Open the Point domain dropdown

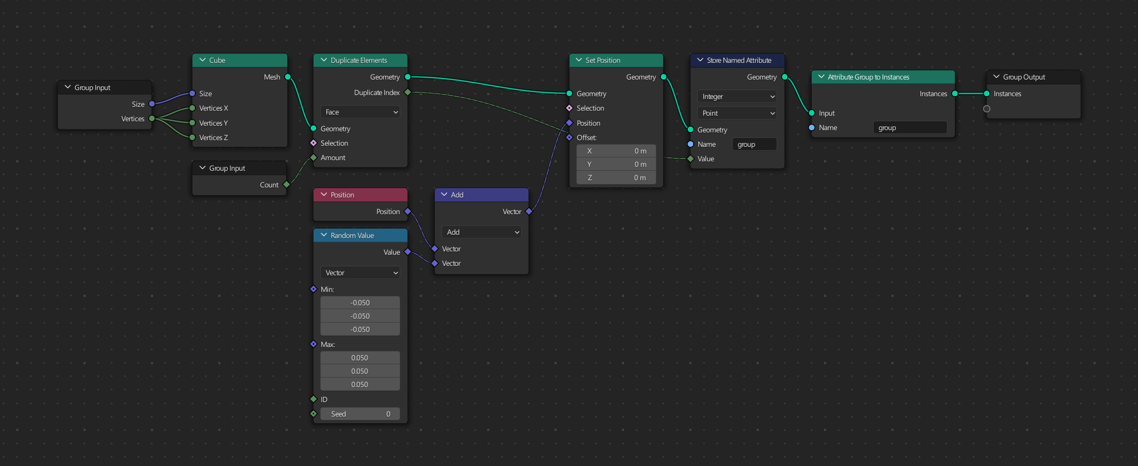coord(737,113)
